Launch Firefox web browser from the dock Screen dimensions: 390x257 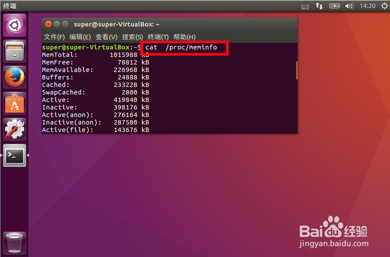click(15, 77)
